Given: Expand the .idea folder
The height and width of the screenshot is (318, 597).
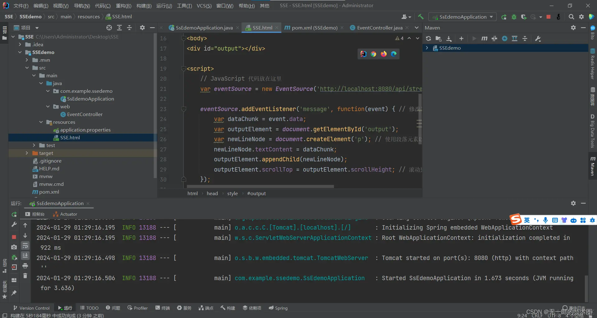Looking at the screenshot, I should [20, 44].
